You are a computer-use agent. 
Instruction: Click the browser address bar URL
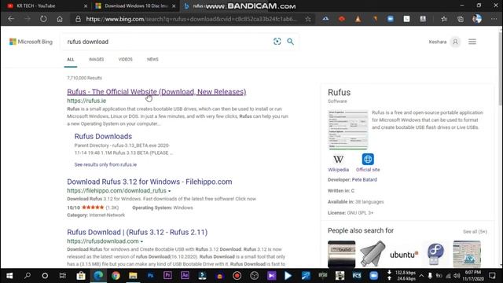192,19
